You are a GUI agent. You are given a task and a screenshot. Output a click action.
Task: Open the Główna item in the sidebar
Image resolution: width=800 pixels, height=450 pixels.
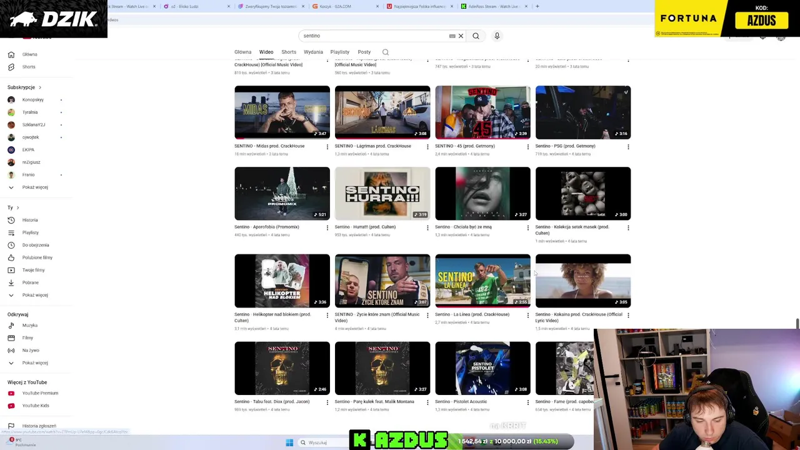[x=29, y=54]
